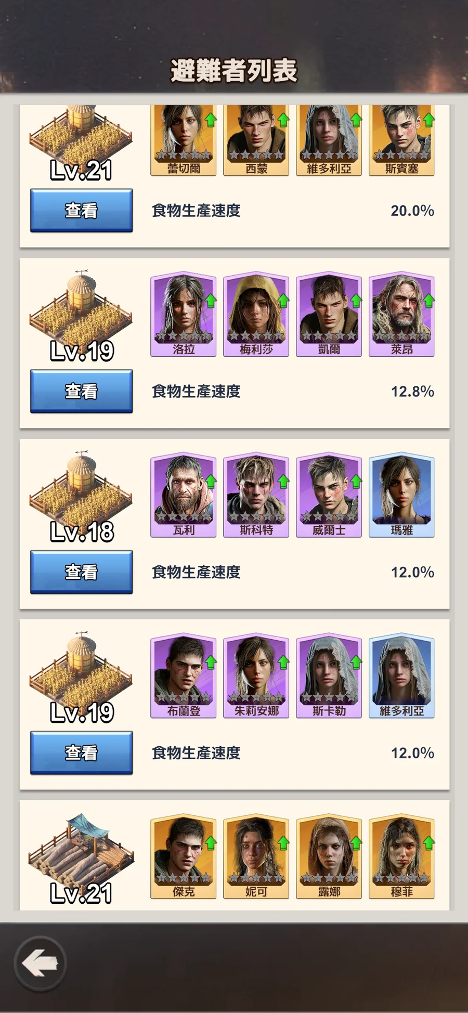Select blue survivor card 瑪雅
The width and height of the screenshot is (468, 1013).
point(401,495)
